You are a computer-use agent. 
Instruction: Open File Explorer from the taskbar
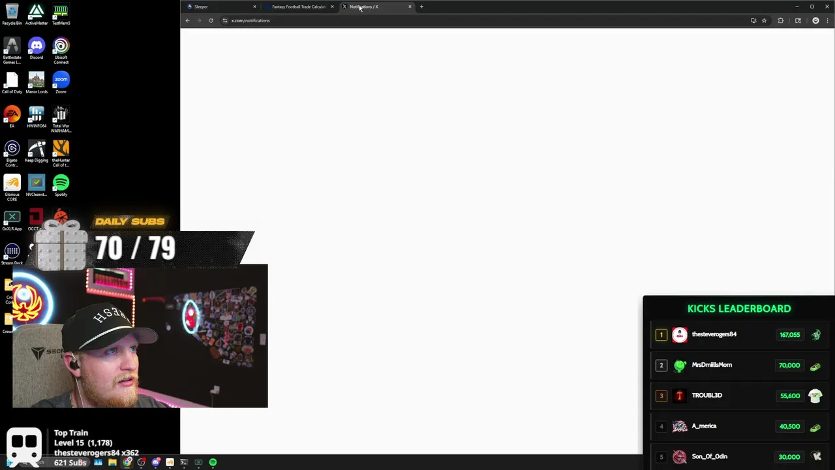click(x=112, y=462)
